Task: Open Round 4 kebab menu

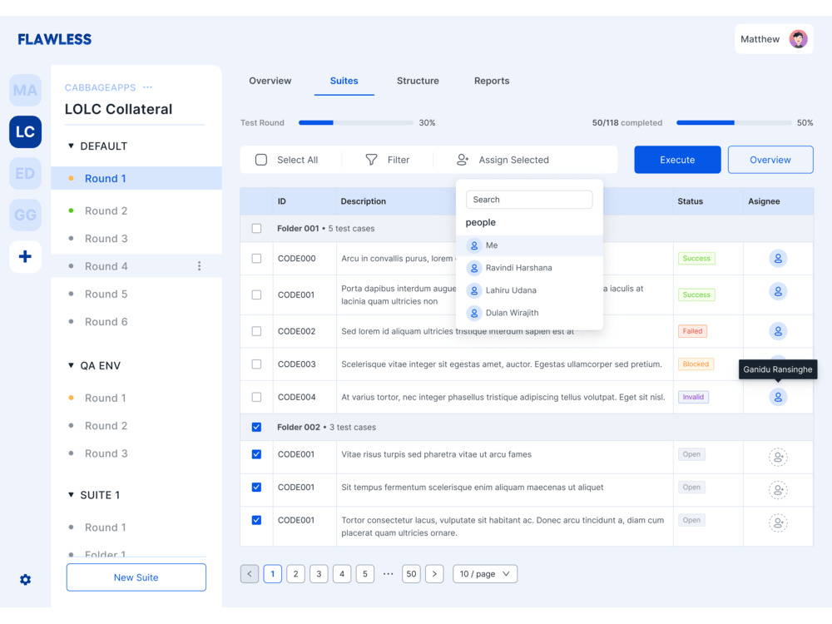Action: pyautogui.click(x=199, y=266)
